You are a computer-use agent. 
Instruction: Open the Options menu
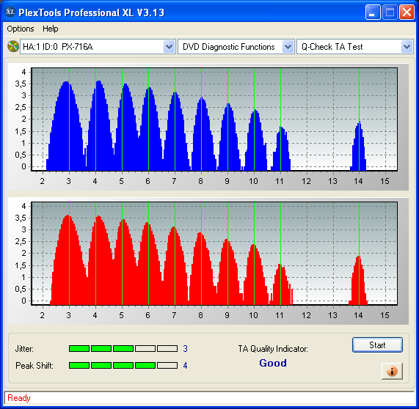pos(21,29)
